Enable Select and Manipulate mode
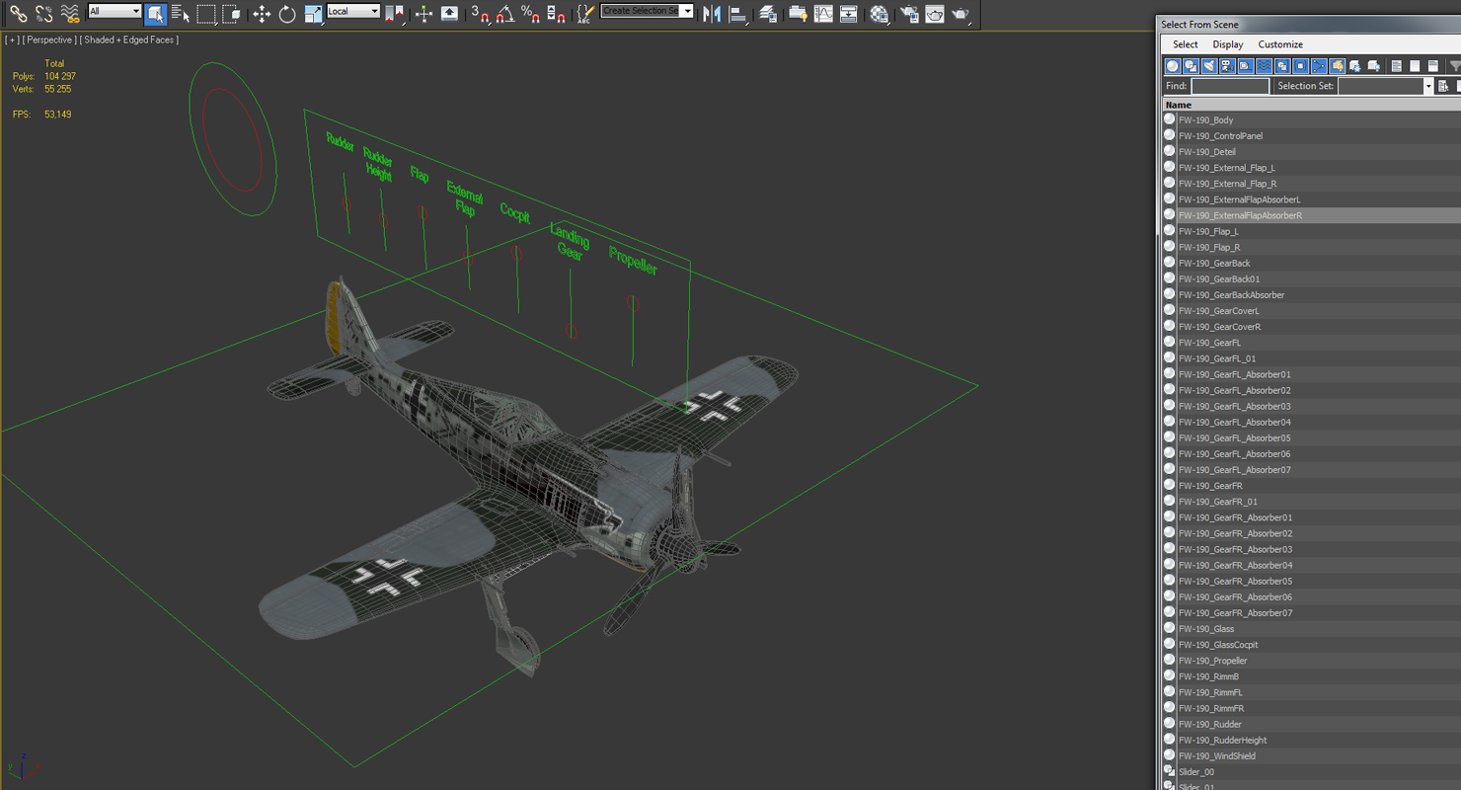 (423, 14)
